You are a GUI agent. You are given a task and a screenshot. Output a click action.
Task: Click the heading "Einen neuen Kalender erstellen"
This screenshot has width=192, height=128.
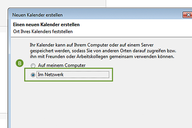(46, 24)
